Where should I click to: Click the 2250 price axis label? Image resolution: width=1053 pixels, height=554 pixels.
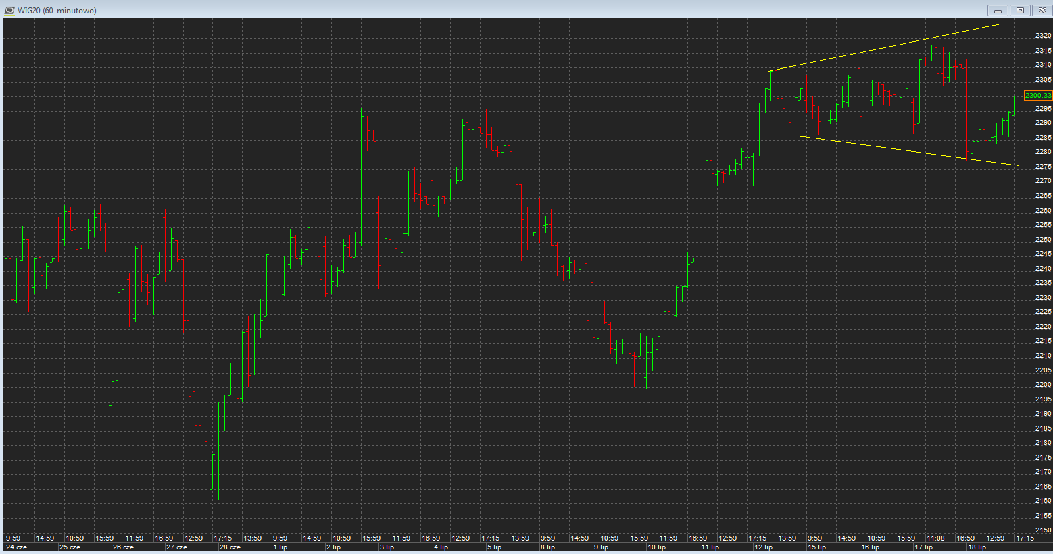(x=1043, y=240)
